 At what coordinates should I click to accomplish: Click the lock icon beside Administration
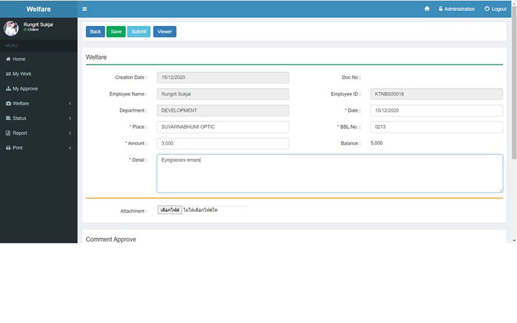tap(441, 8)
